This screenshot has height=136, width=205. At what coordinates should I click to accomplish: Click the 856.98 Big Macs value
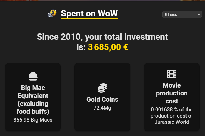[33, 120]
